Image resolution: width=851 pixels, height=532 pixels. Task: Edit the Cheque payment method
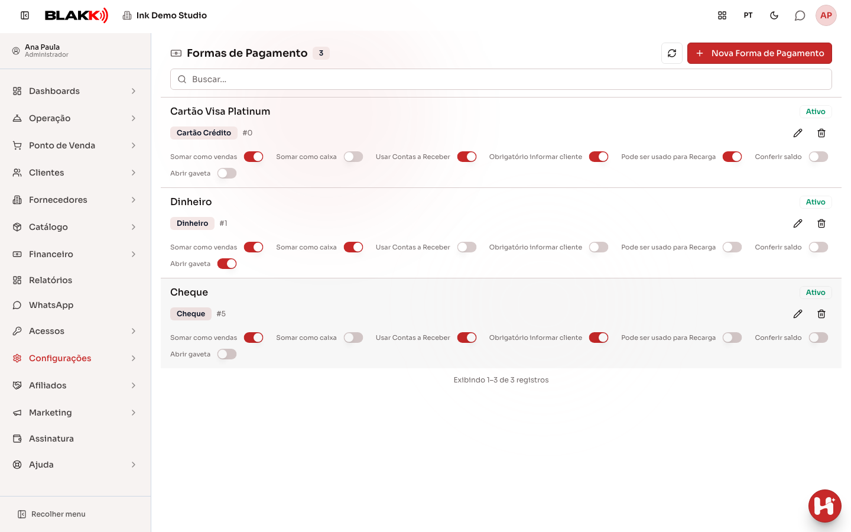point(798,314)
